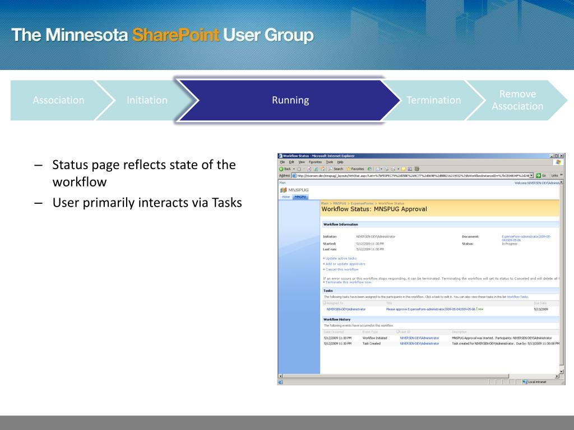Click the 'Task Created' event type cell
This screenshot has height=430, width=574.
coord(371,343)
